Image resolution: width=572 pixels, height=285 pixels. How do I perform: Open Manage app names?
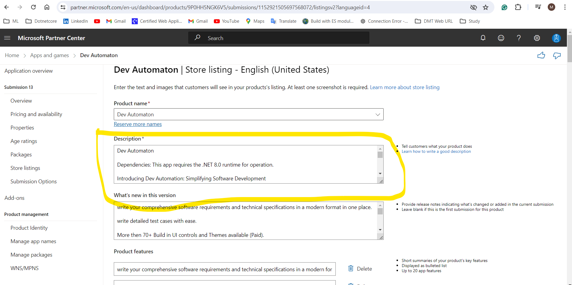[33, 241]
